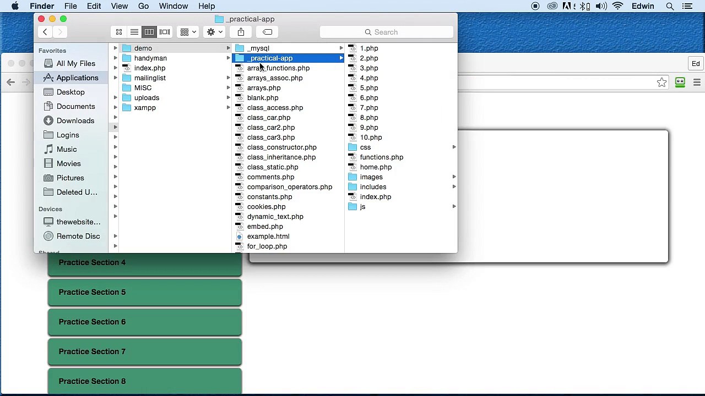Expand the handyman folder arrow
This screenshot has width=705, height=396.
pyautogui.click(x=228, y=58)
